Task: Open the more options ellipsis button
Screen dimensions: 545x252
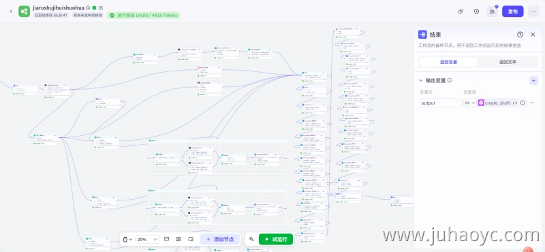Action: (533, 12)
